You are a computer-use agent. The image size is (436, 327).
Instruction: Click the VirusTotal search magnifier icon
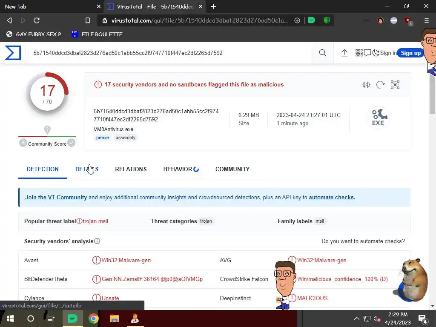[323, 53]
